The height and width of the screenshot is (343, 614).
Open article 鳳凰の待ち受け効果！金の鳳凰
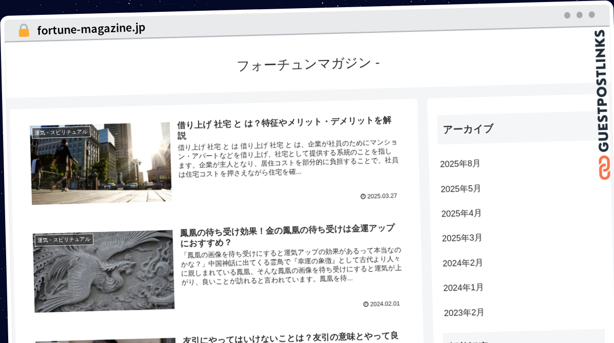[x=288, y=235]
